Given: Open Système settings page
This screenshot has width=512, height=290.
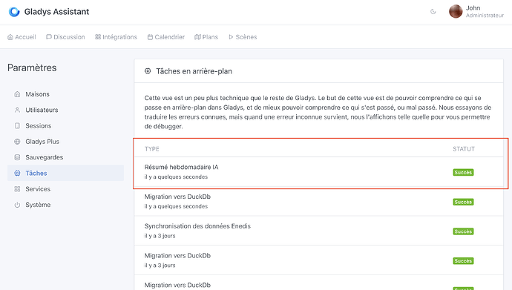Looking at the screenshot, I should click(x=65, y=205).
